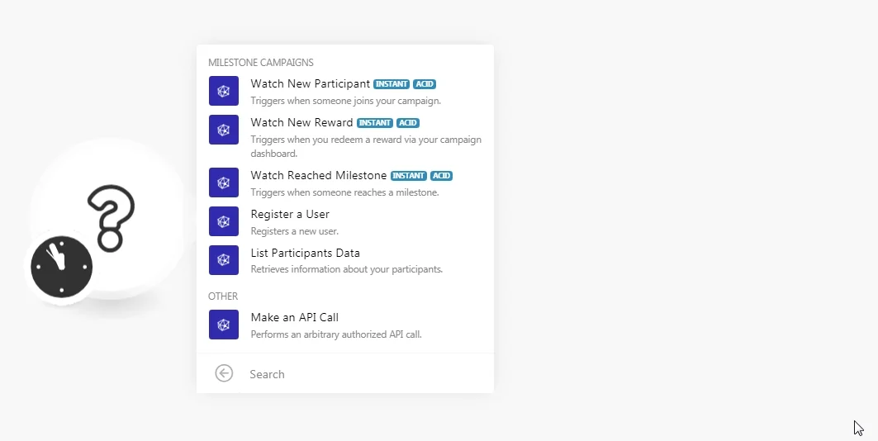Click the List Participants Data module icon

click(223, 260)
